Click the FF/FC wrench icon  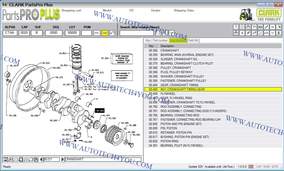[260, 33]
